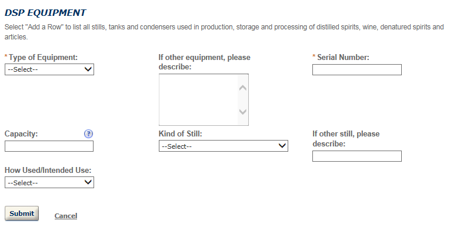Click the other still description field

point(356,156)
